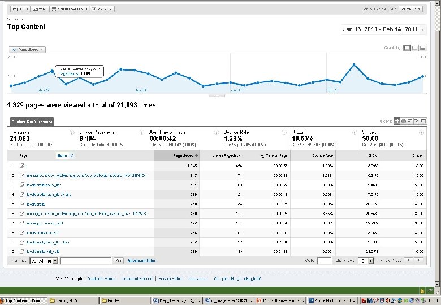Sort by Unique Pageviews column header

coord(226,155)
